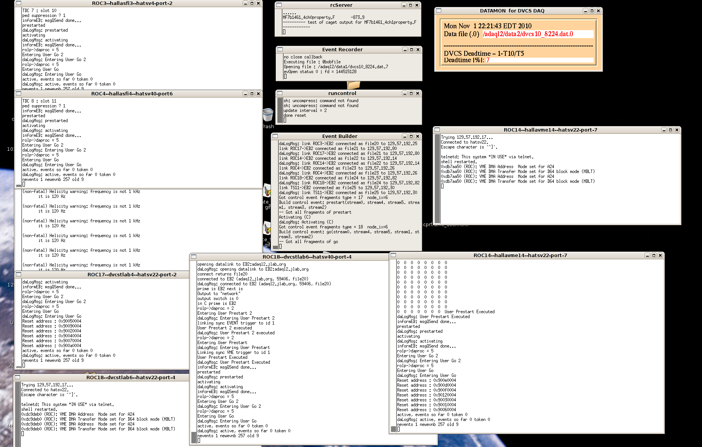Screen dimensions: 702x447
Task: Open window menu of ROC3--hallasfi3 terminal
Action: (x=18, y=3)
